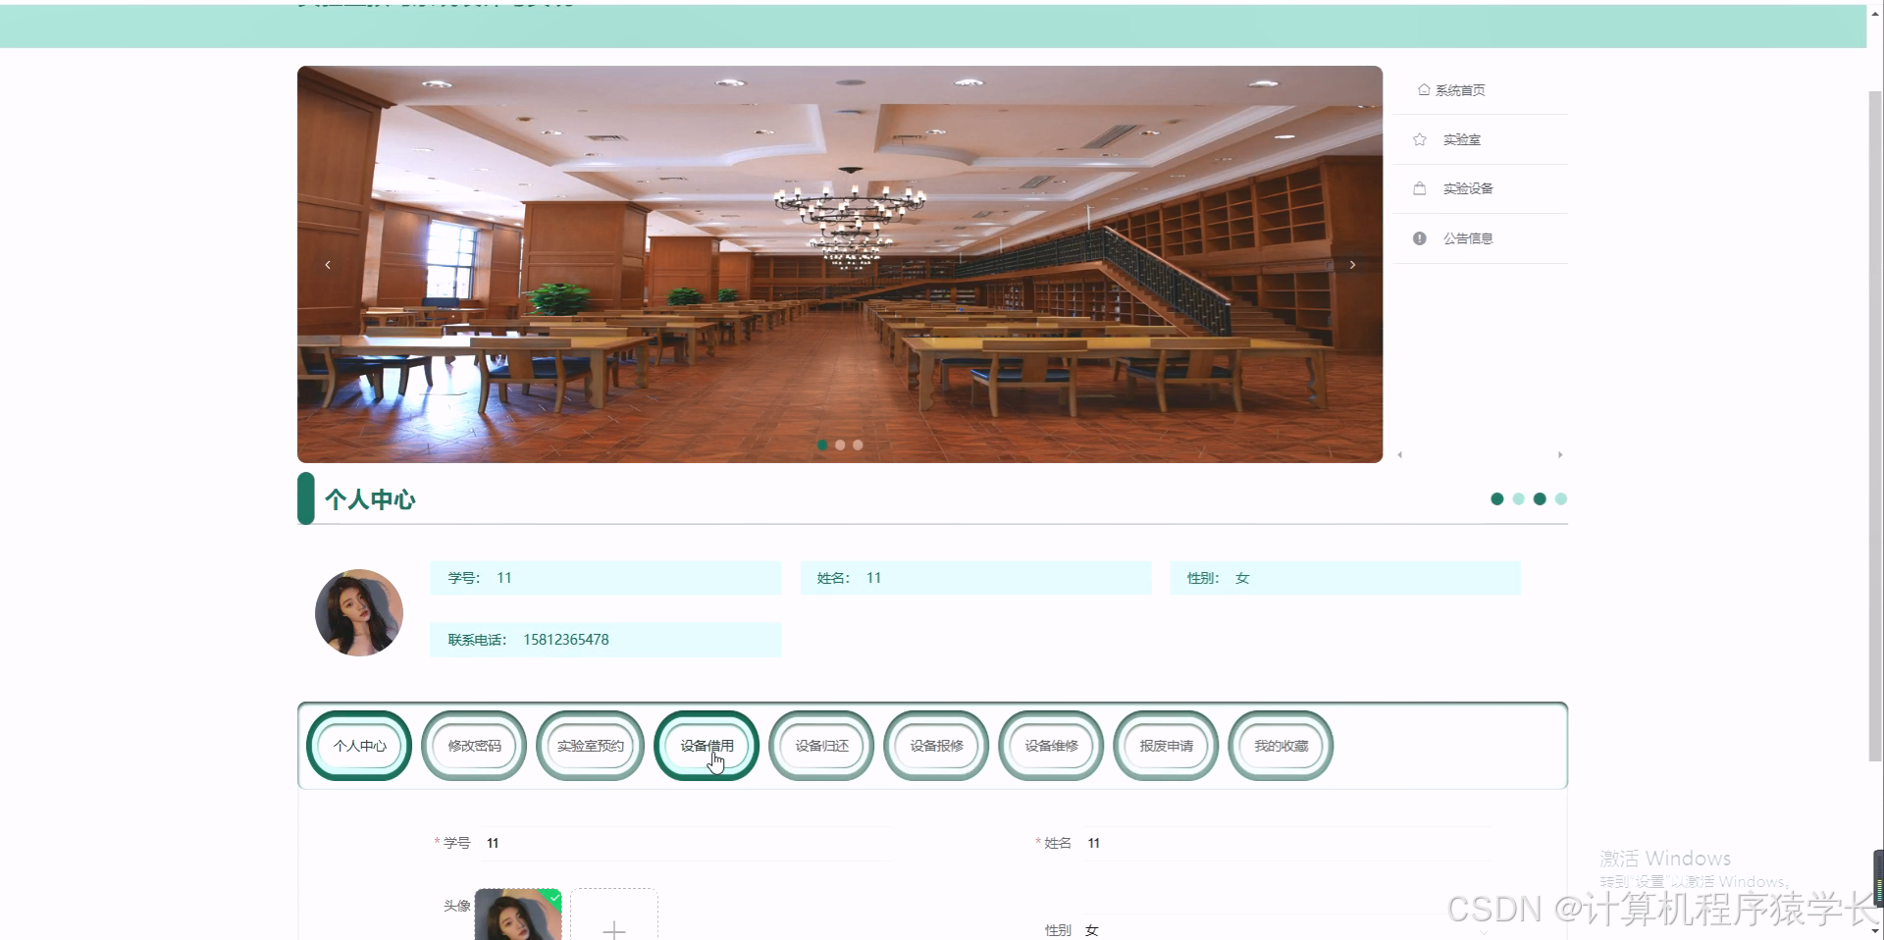This screenshot has height=940, width=1884.
Task: Click the right scroll arrow under sidebar menu
Action: pyautogui.click(x=1560, y=454)
